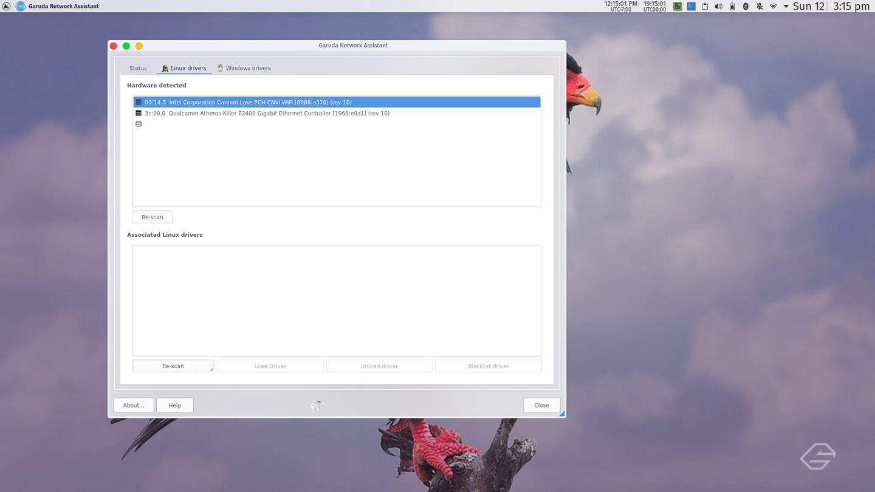875x492 pixels.
Task: Re-scan hardware under Hardware detected
Action: [152, 217]
